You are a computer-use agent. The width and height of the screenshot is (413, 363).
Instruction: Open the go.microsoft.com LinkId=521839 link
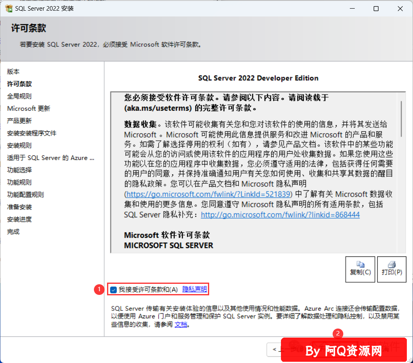tap(208, 194)
